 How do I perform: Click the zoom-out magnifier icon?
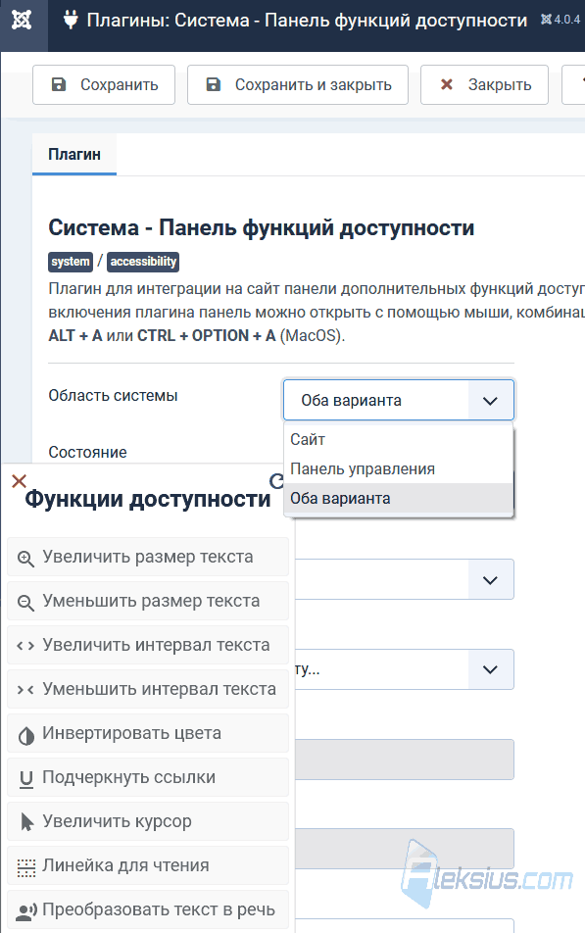click(25, 603)
